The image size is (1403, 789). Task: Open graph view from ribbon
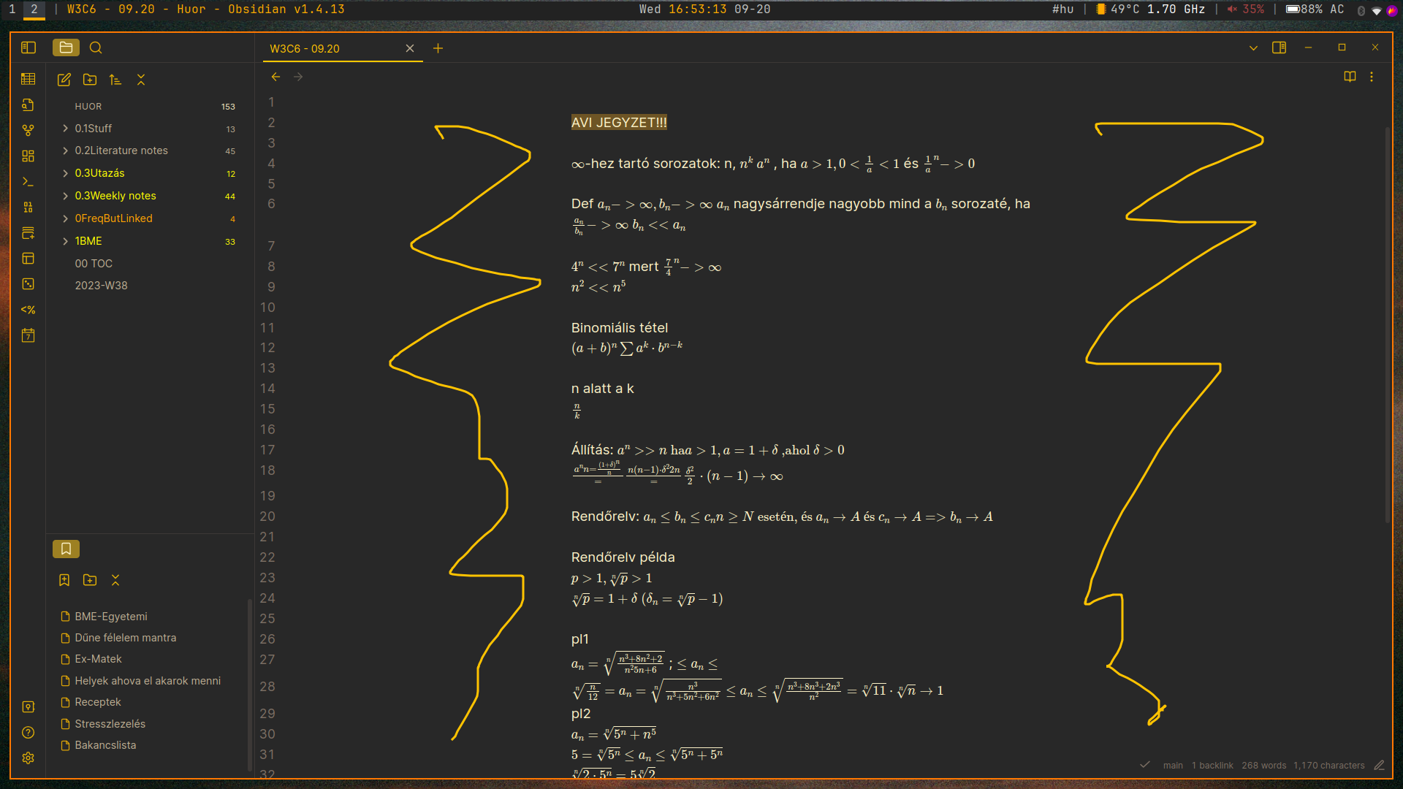click(x=28, y=130)
